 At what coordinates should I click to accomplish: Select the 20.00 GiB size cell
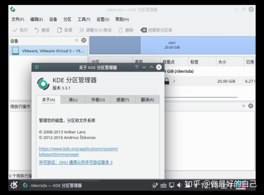tap(226, 81)
